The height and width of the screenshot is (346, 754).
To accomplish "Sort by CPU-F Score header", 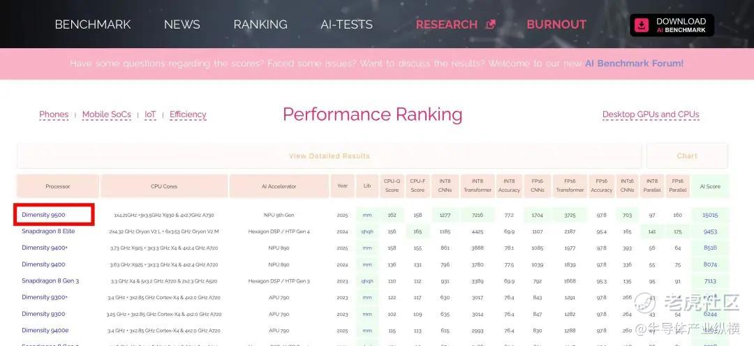I will [x=417, y=186].
